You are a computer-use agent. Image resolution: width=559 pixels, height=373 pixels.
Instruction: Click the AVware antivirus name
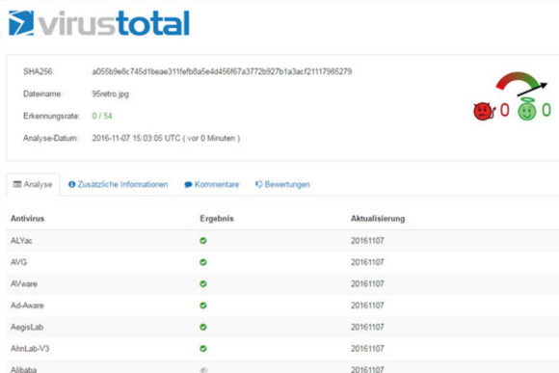24,284
